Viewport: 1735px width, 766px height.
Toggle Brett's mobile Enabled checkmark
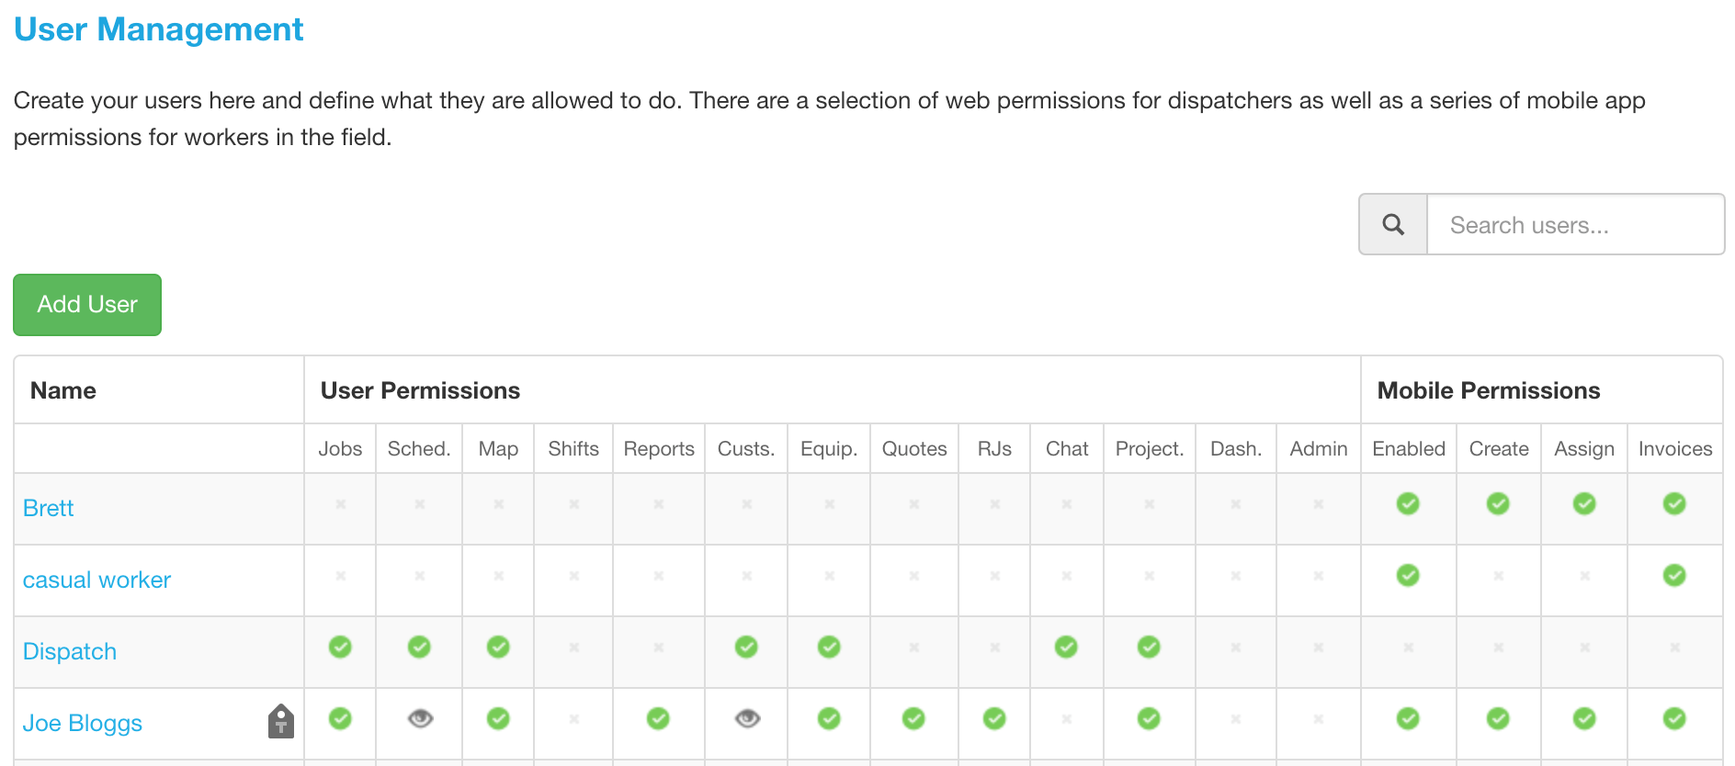(1408, 503)
